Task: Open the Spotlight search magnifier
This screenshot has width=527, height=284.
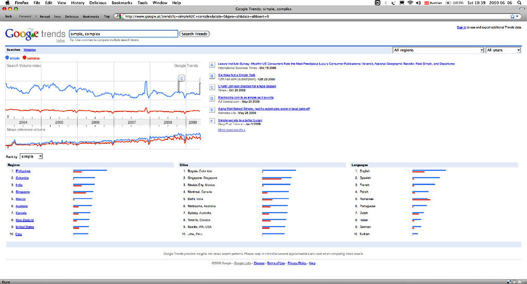Action: coord(519,3)
